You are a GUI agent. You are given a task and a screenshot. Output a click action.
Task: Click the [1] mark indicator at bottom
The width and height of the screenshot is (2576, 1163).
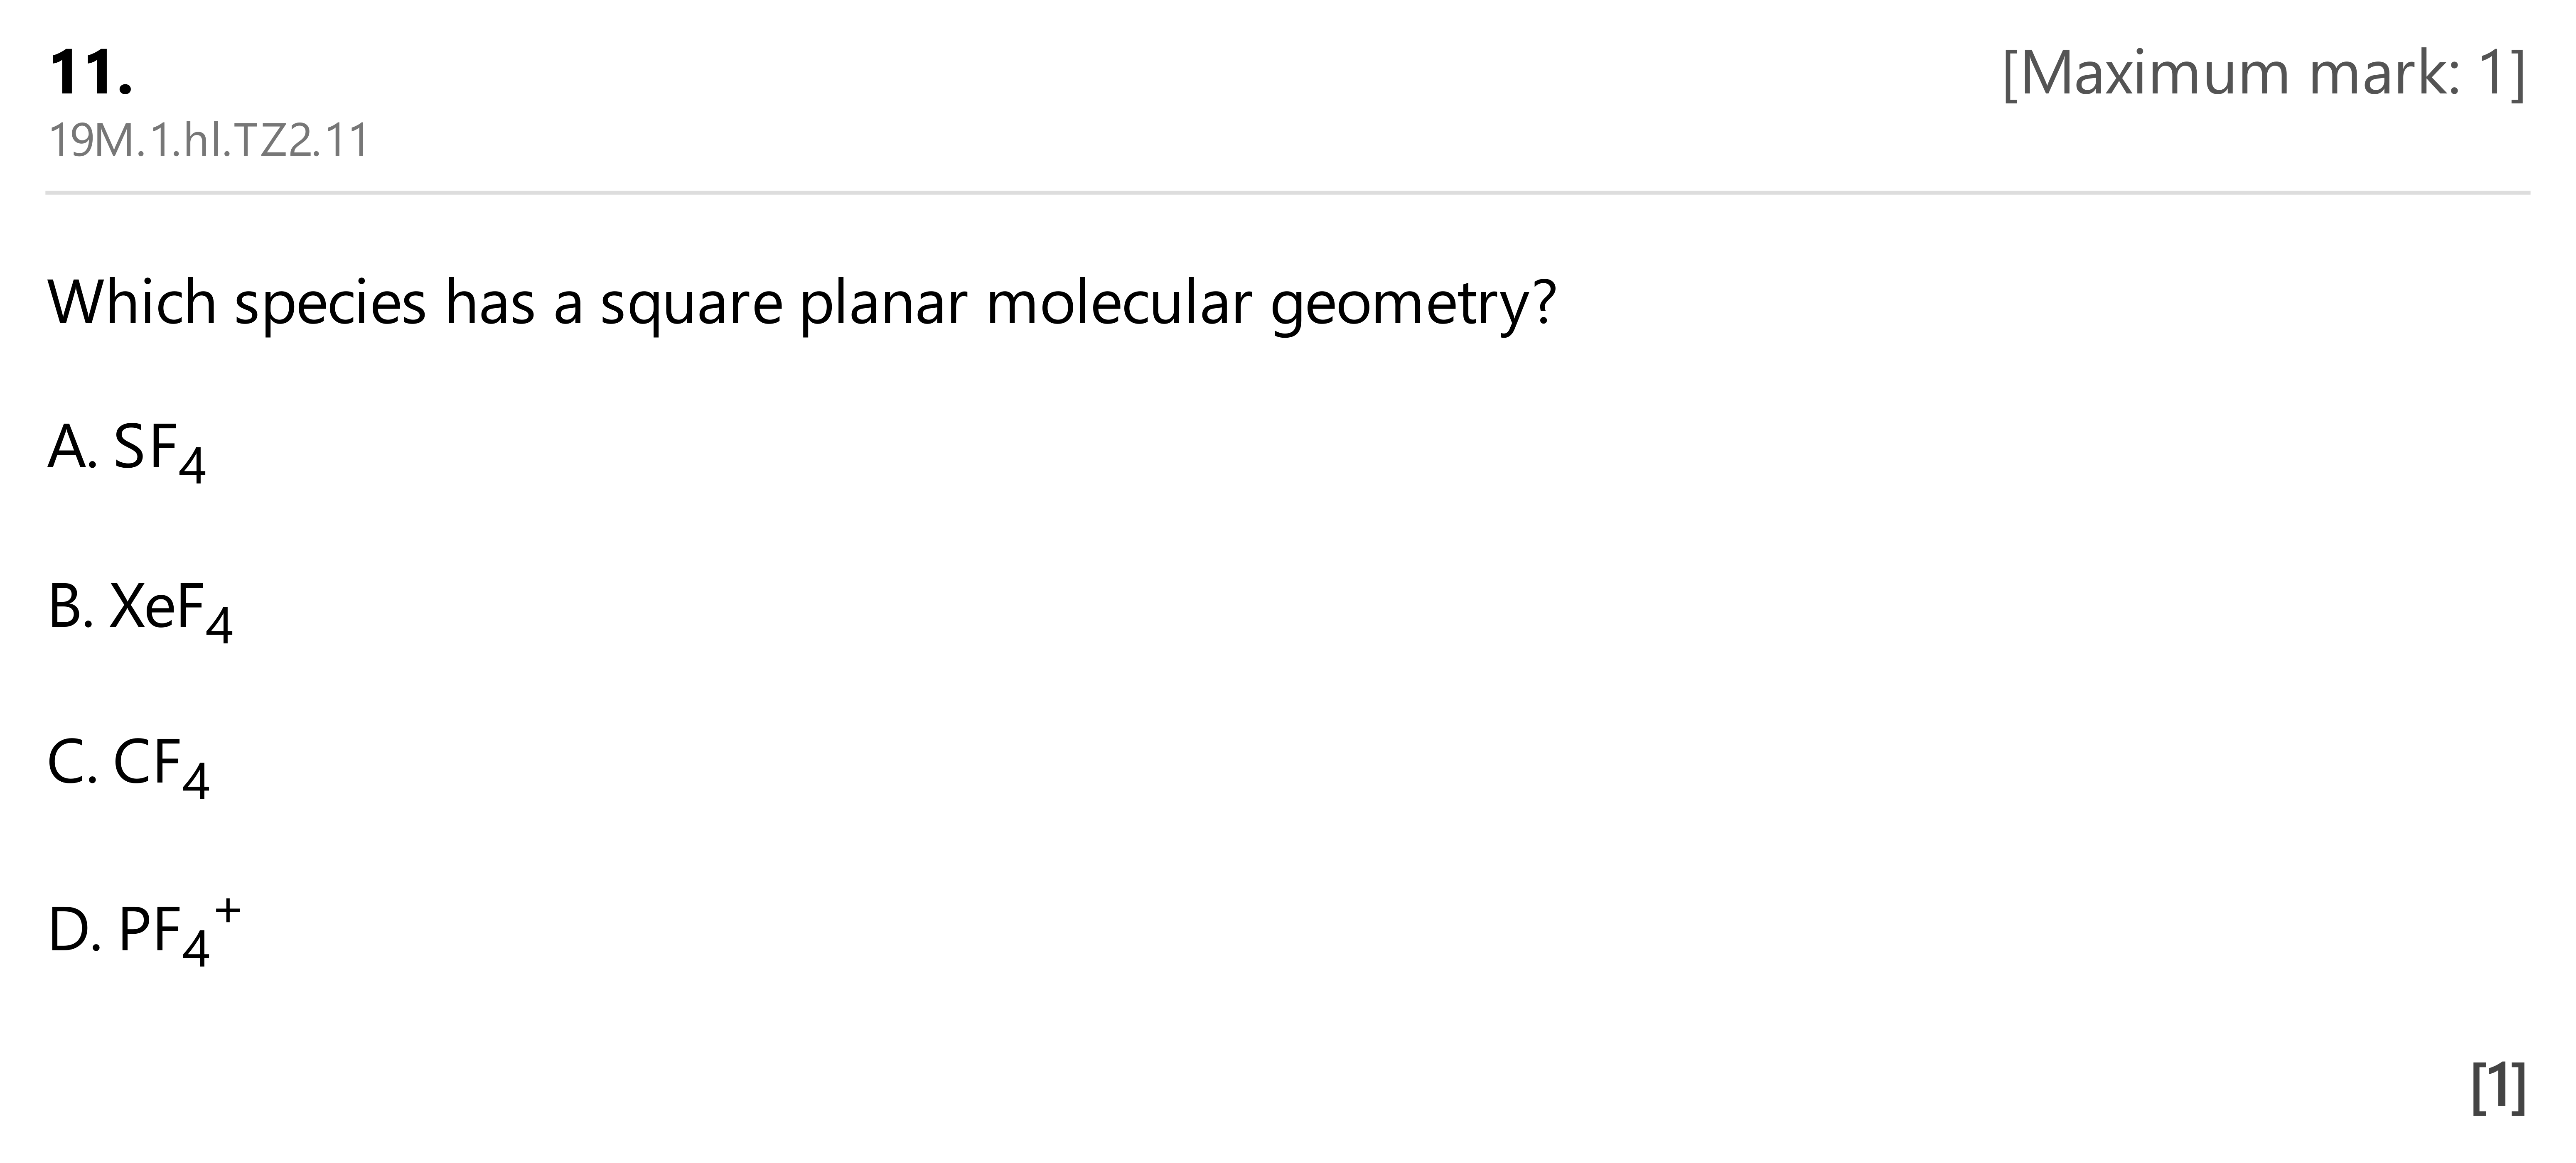click(x=2498, y=1087)
